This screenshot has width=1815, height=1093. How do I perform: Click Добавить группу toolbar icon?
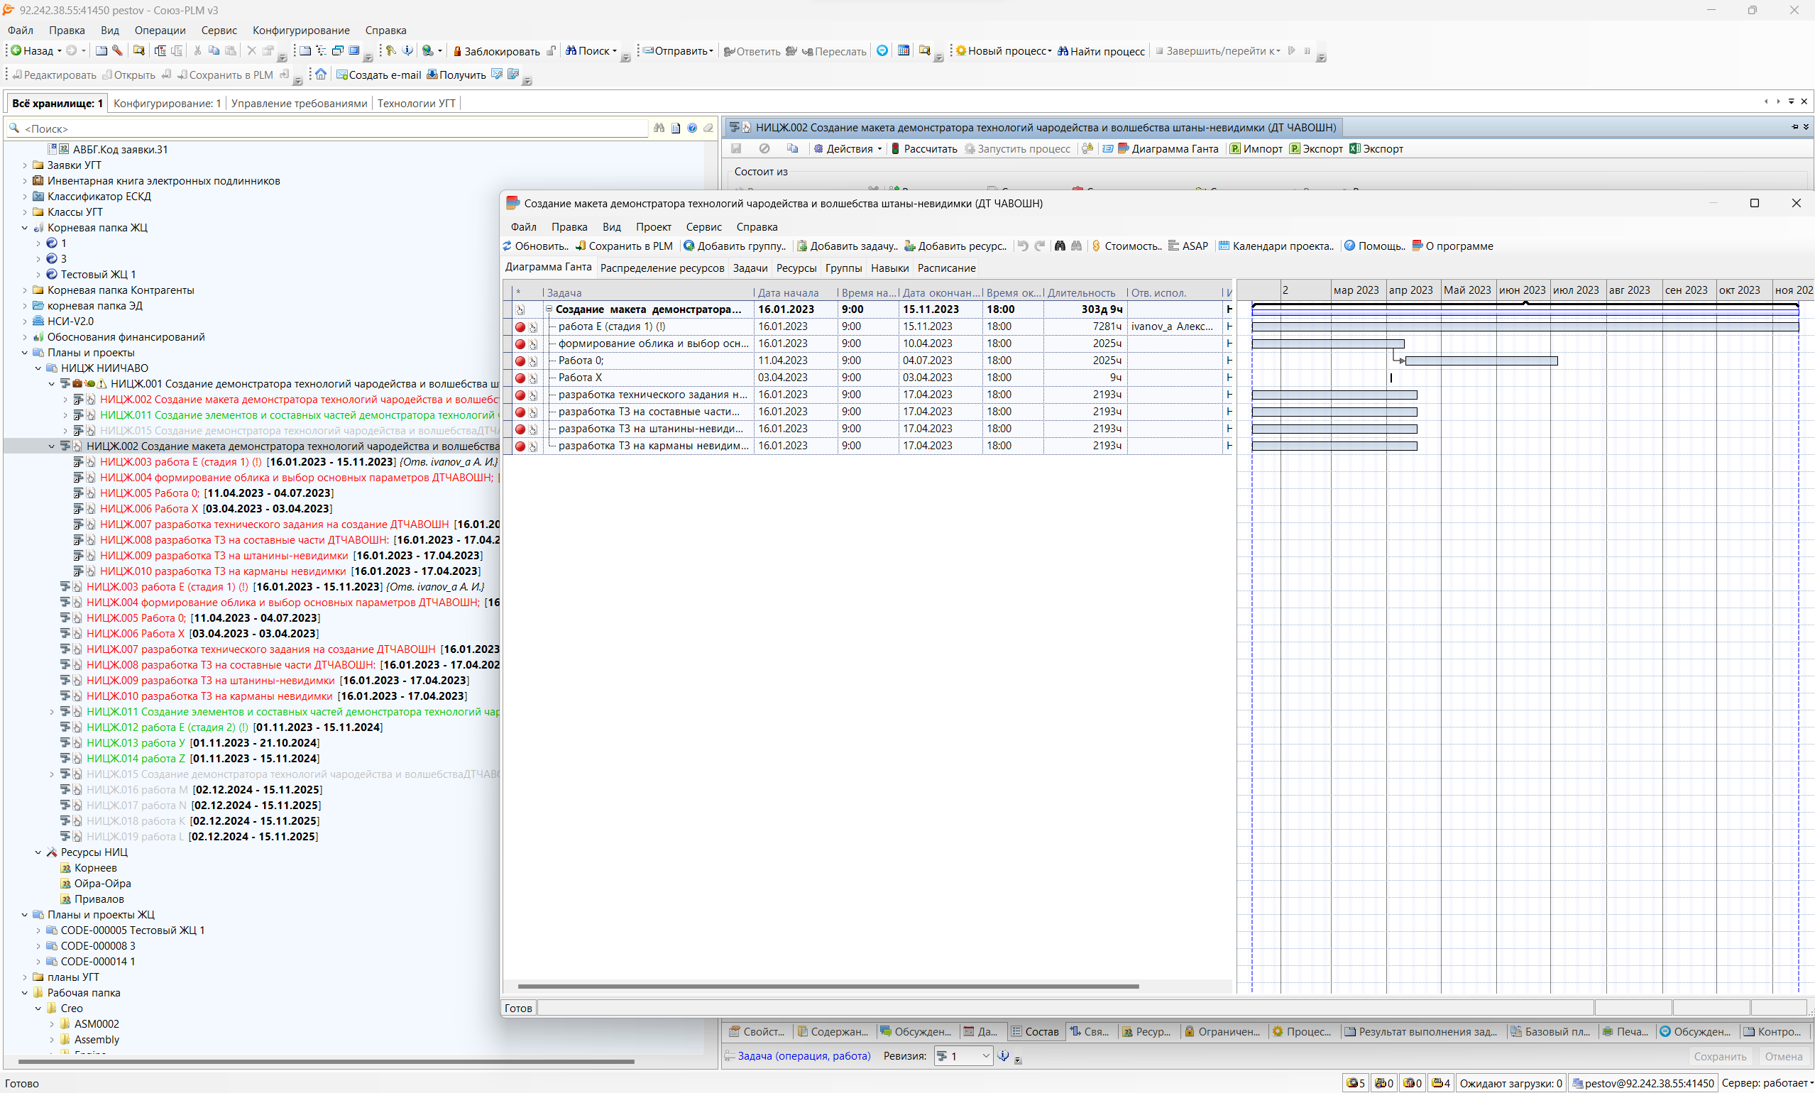click(689, 246)
